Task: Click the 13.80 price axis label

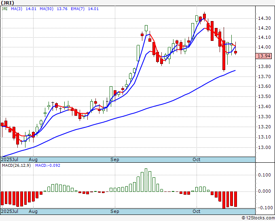Action: click(264, 66)
